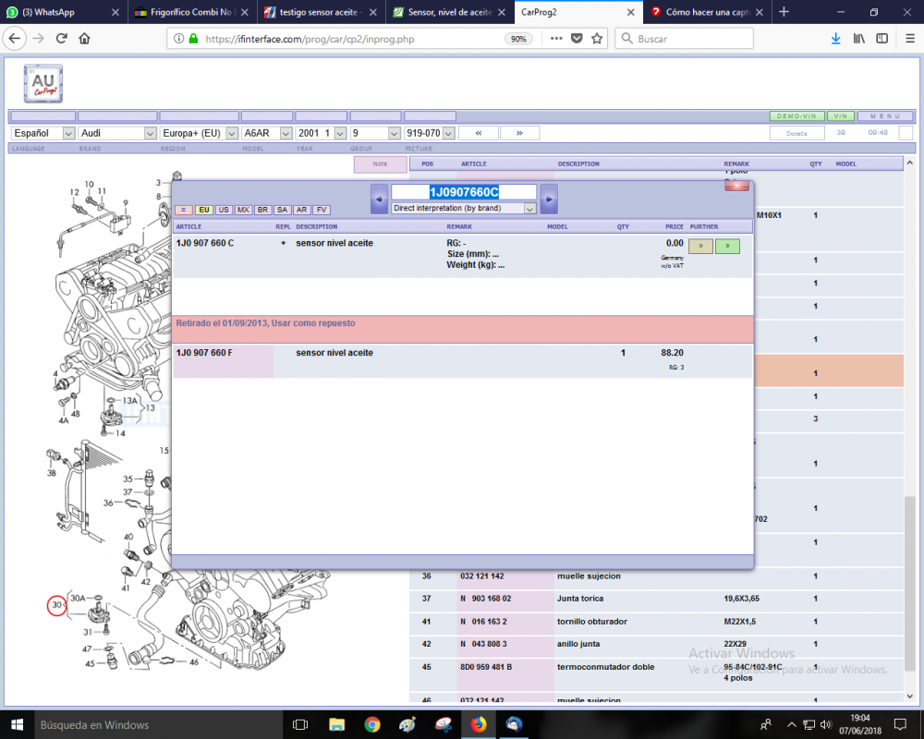Toggle the US region filter
Screen dimensions: 924x739
[x=224, y=210]
